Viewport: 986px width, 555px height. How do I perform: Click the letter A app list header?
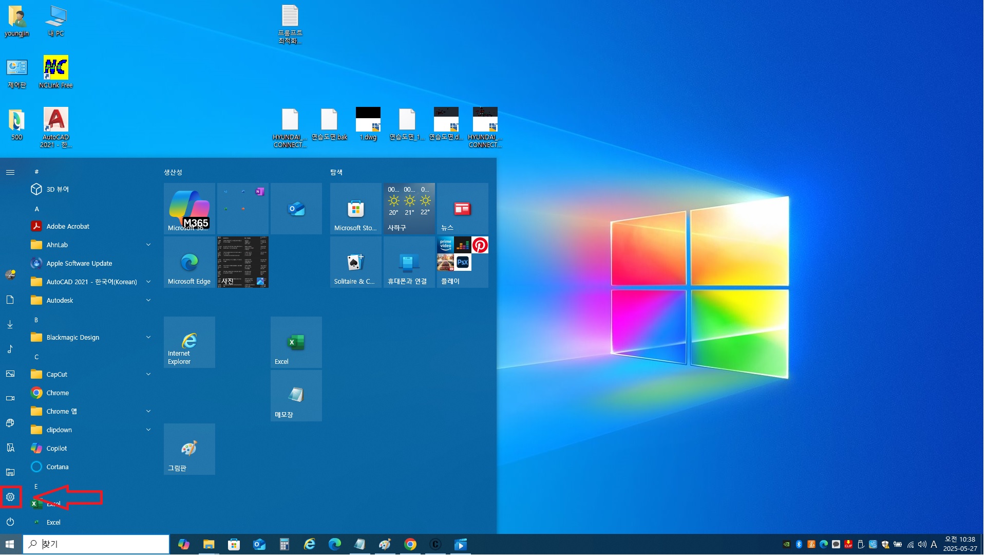pos(36,209)
